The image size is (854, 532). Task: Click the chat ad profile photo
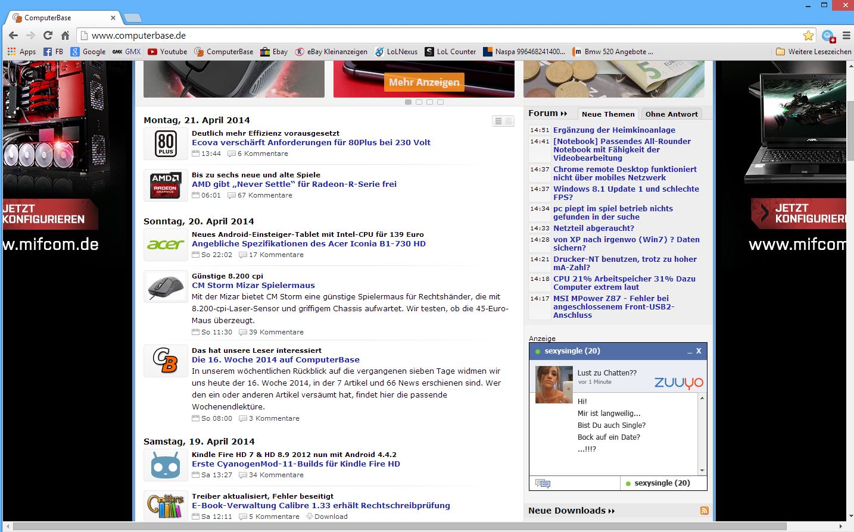tap(554, 384)
